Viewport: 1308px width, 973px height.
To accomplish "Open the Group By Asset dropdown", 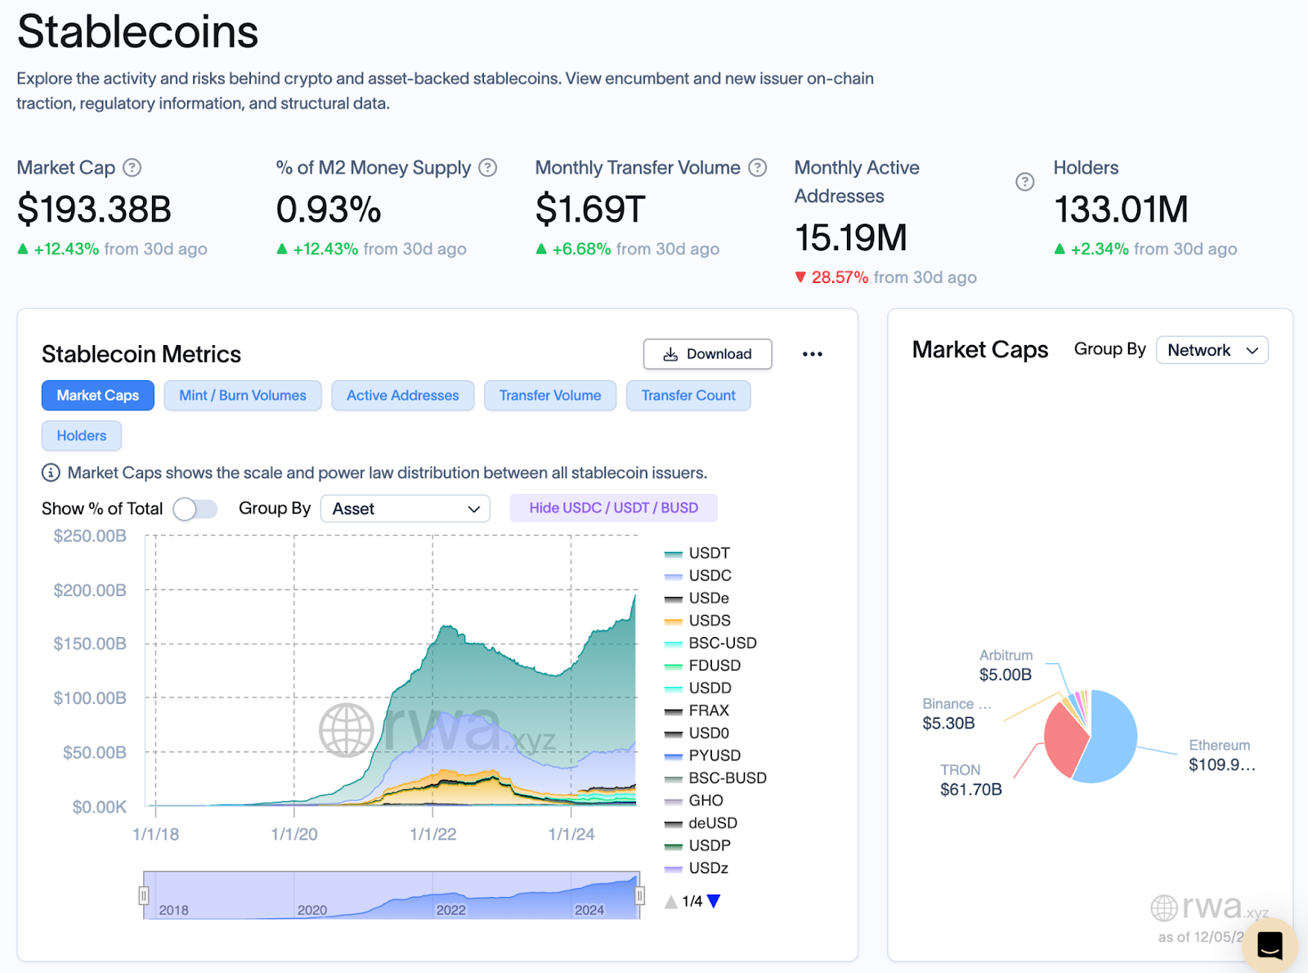I will (405, 509).
